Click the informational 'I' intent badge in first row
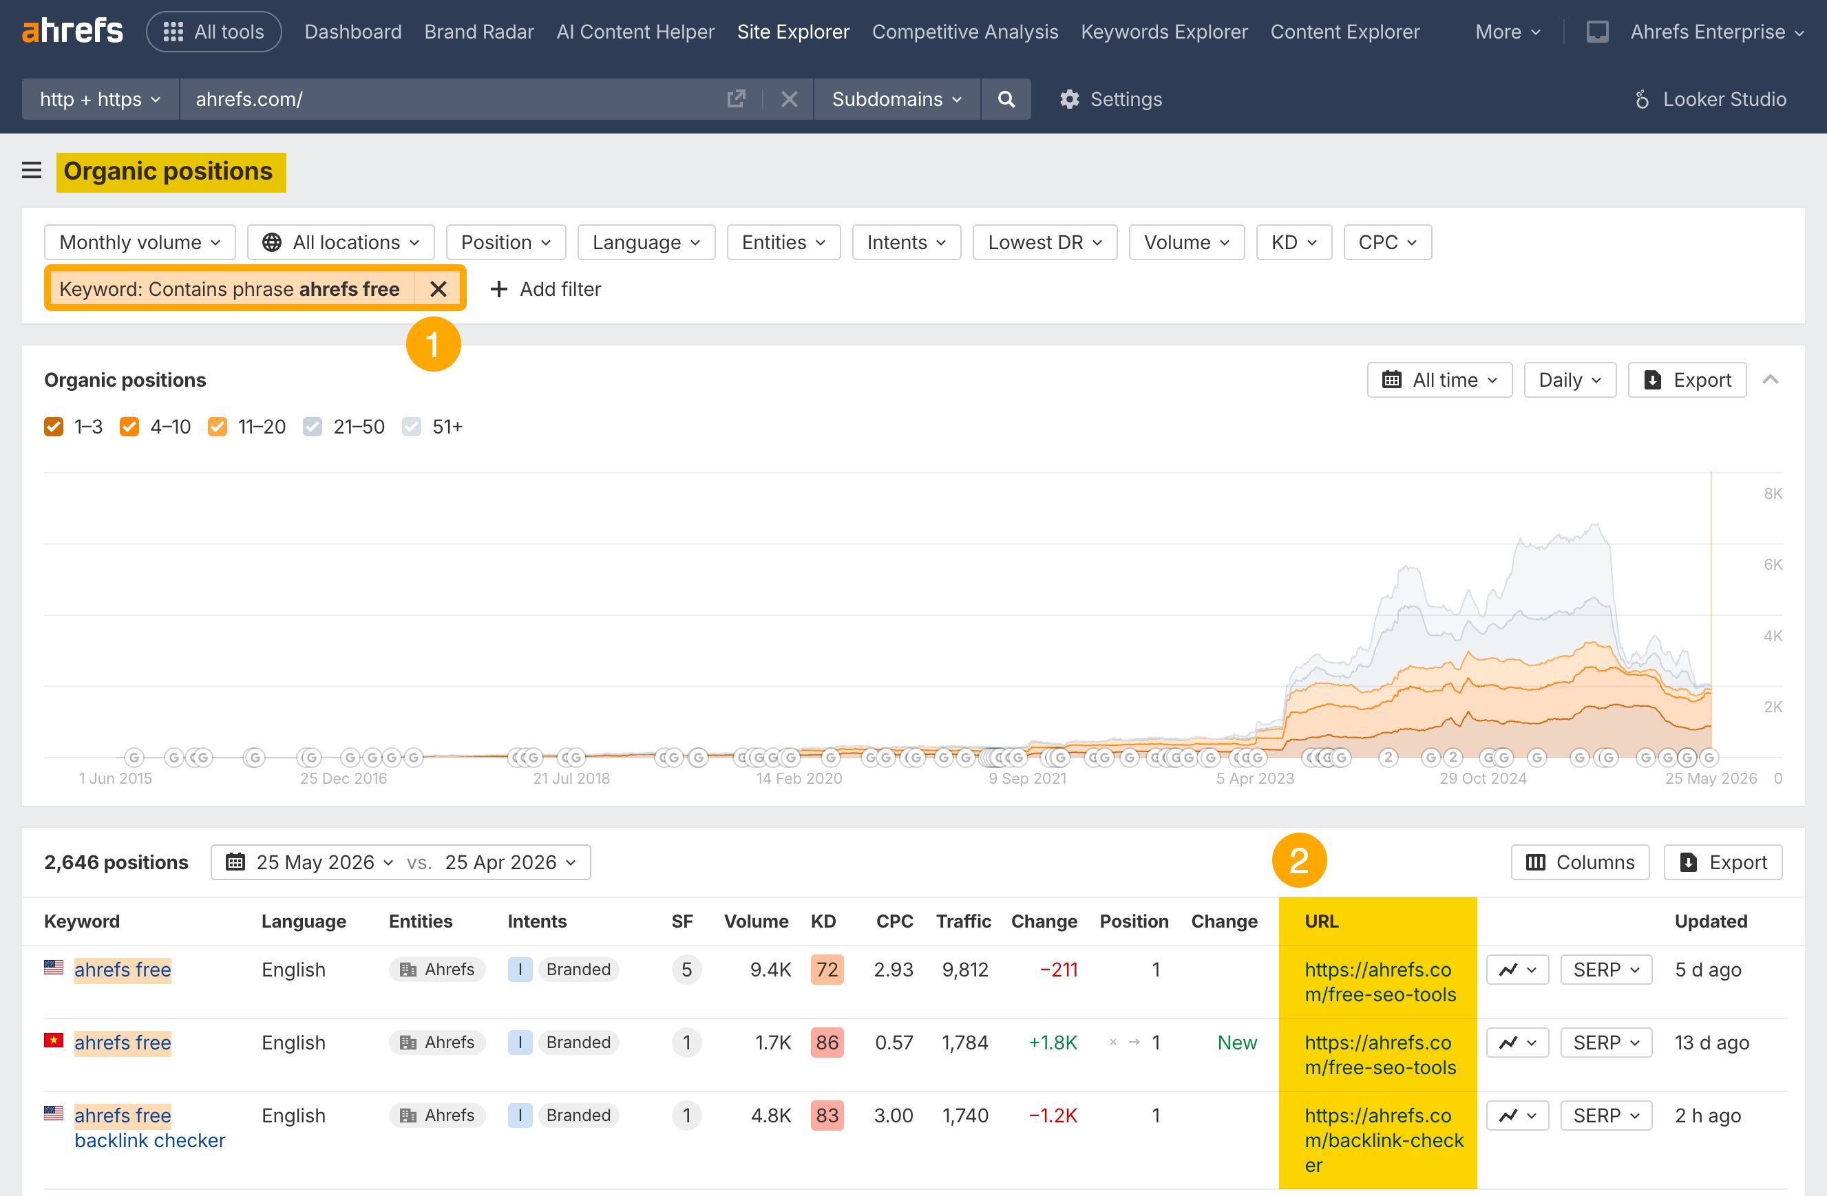1827x1196 pixels. pyautogui.click(x=520, y=970)
